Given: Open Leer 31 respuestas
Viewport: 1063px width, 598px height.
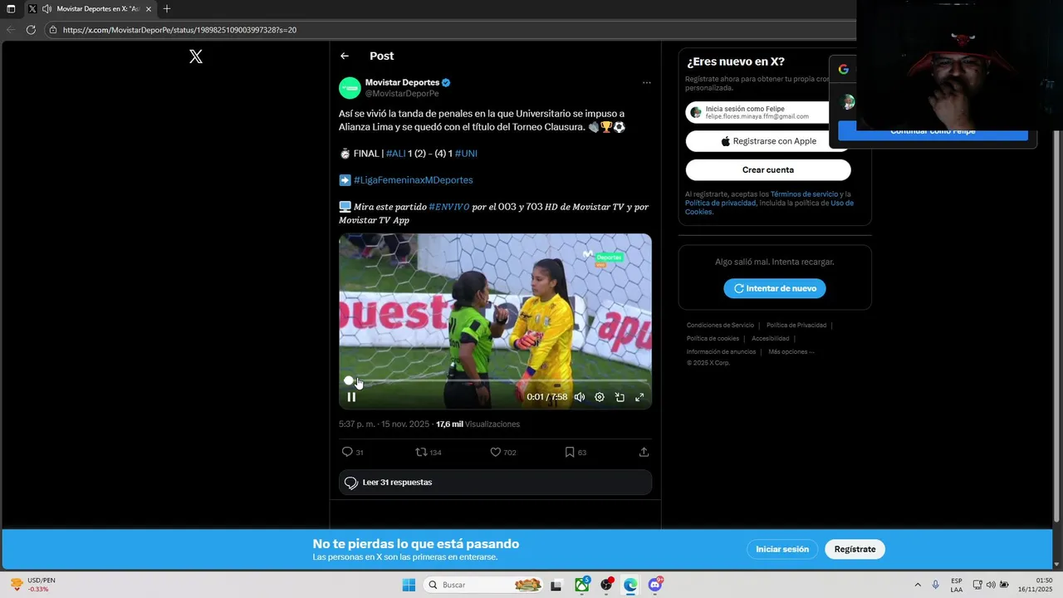Looking at the screenshot, I should [495, 483].
